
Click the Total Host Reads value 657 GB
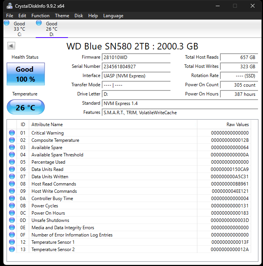[239, 57]
